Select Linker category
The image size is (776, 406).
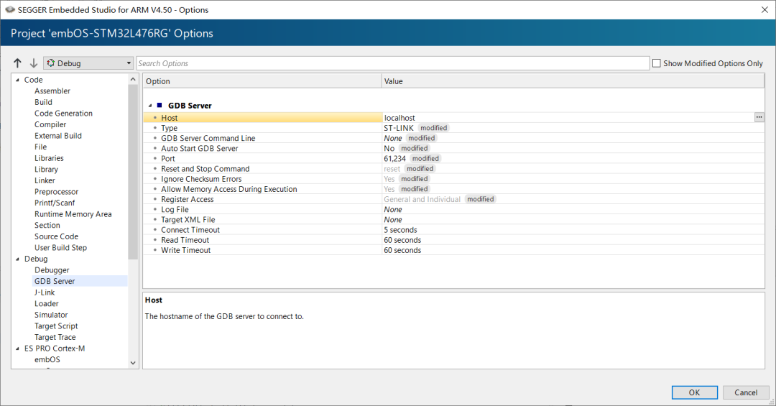click(x=45, y=180)
